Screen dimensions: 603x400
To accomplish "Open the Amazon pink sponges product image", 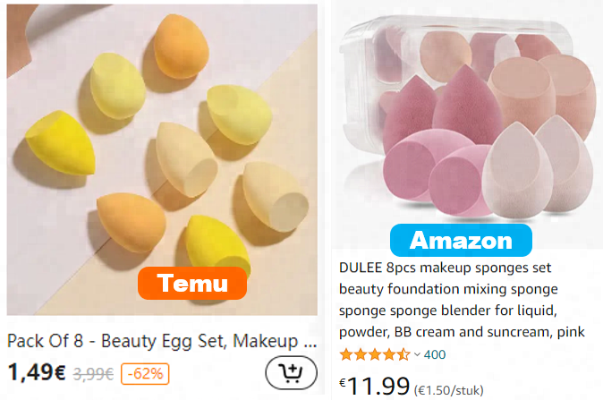I will (x=466, y=123).
